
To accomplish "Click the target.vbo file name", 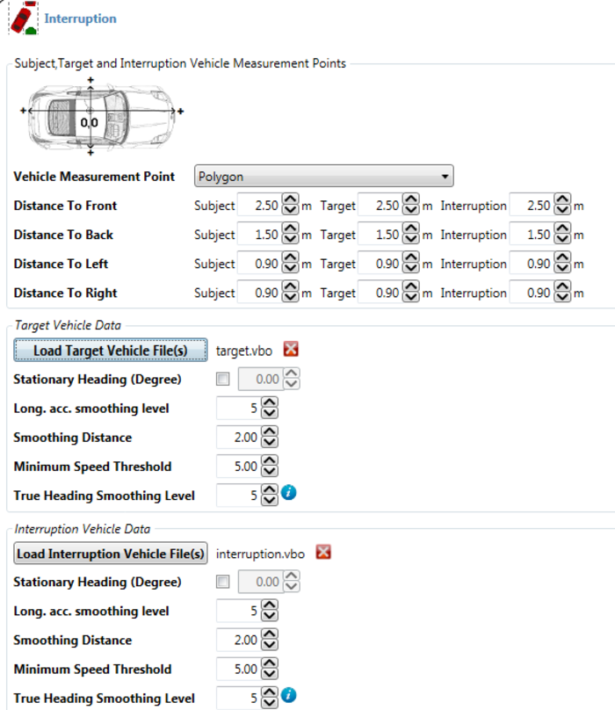I will (x=244, y=351).
